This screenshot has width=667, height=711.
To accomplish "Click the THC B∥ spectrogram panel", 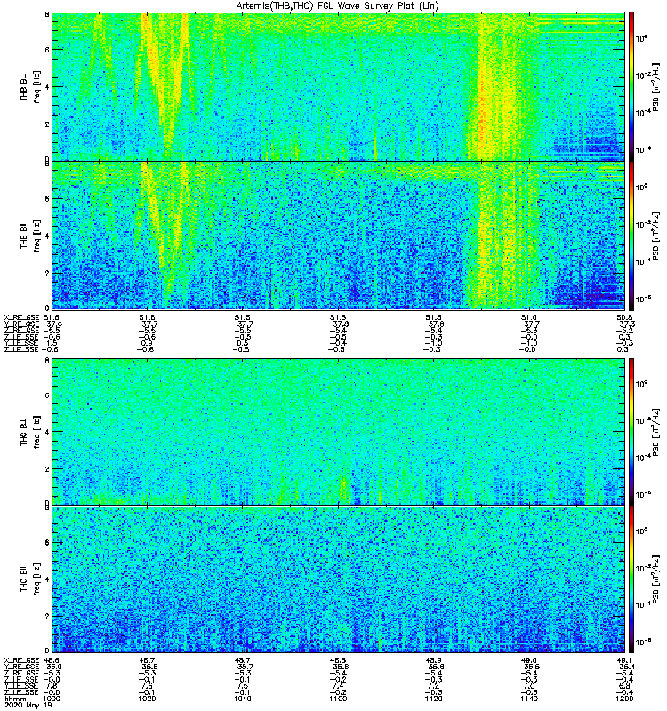I will click(x=339, y=579).
